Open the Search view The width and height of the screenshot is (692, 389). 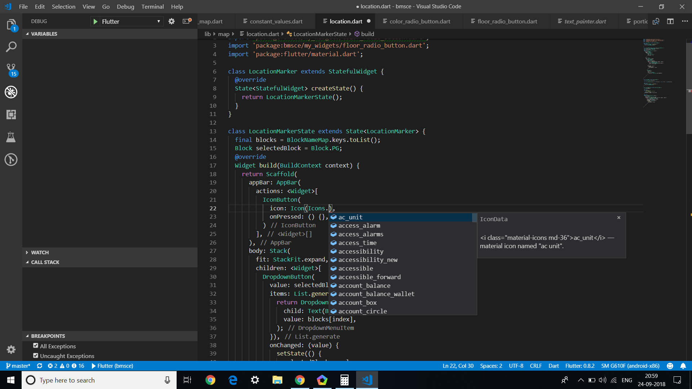[11, 47]
